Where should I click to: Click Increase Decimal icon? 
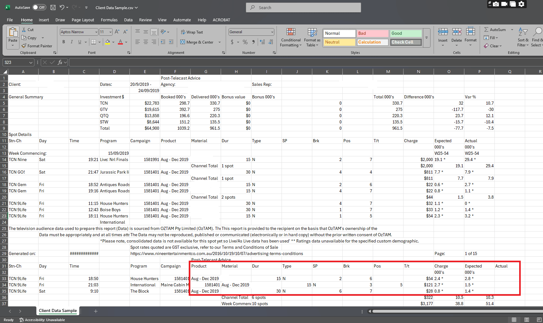point(262,42)
